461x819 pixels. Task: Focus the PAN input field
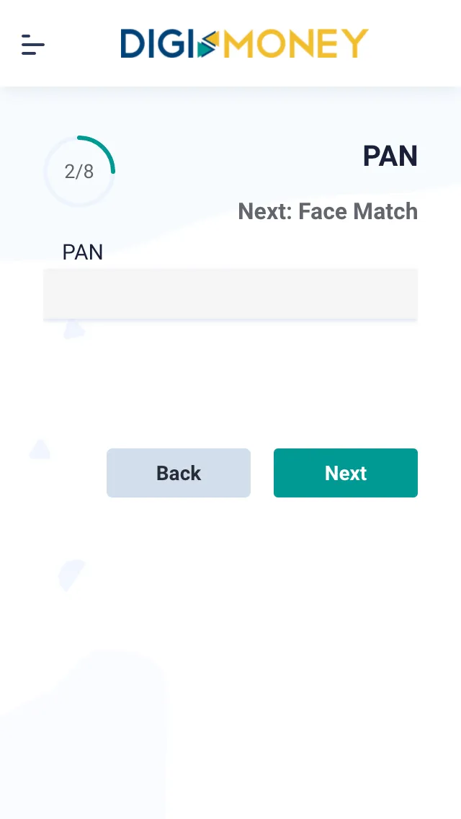(230, 293)
